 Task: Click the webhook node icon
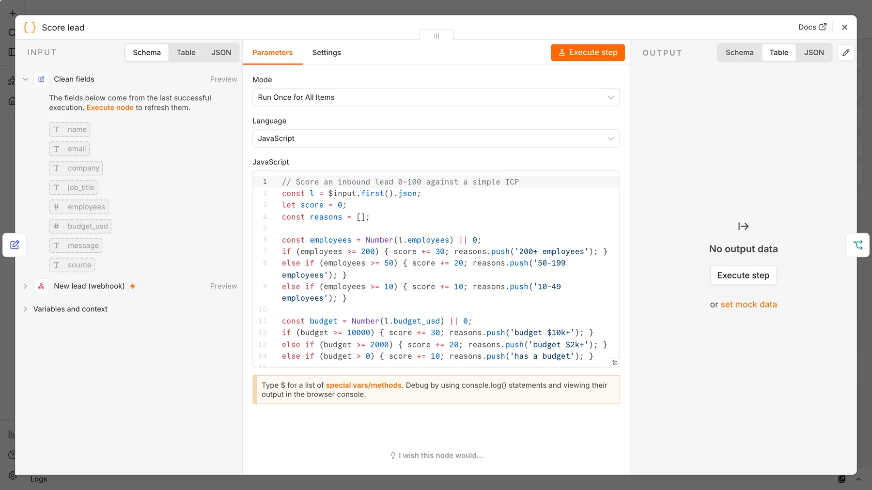41,286
